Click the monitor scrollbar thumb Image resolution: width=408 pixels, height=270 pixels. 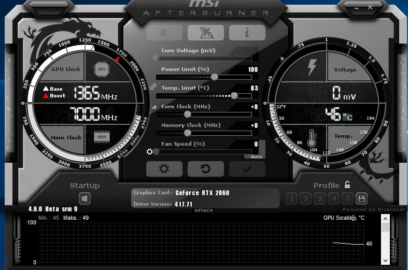[385, 228]
